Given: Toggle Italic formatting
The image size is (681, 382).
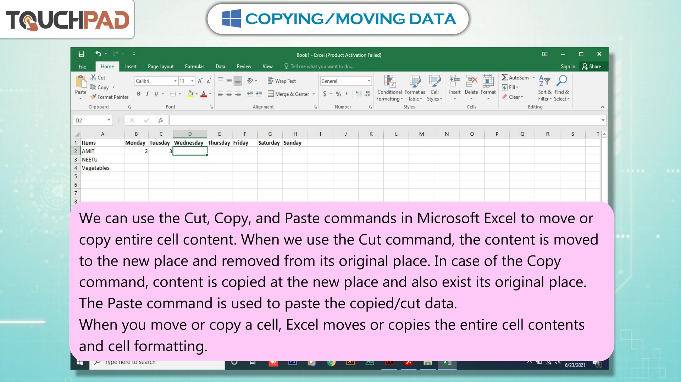Looking at the screenshot, I should pos(147,94).
